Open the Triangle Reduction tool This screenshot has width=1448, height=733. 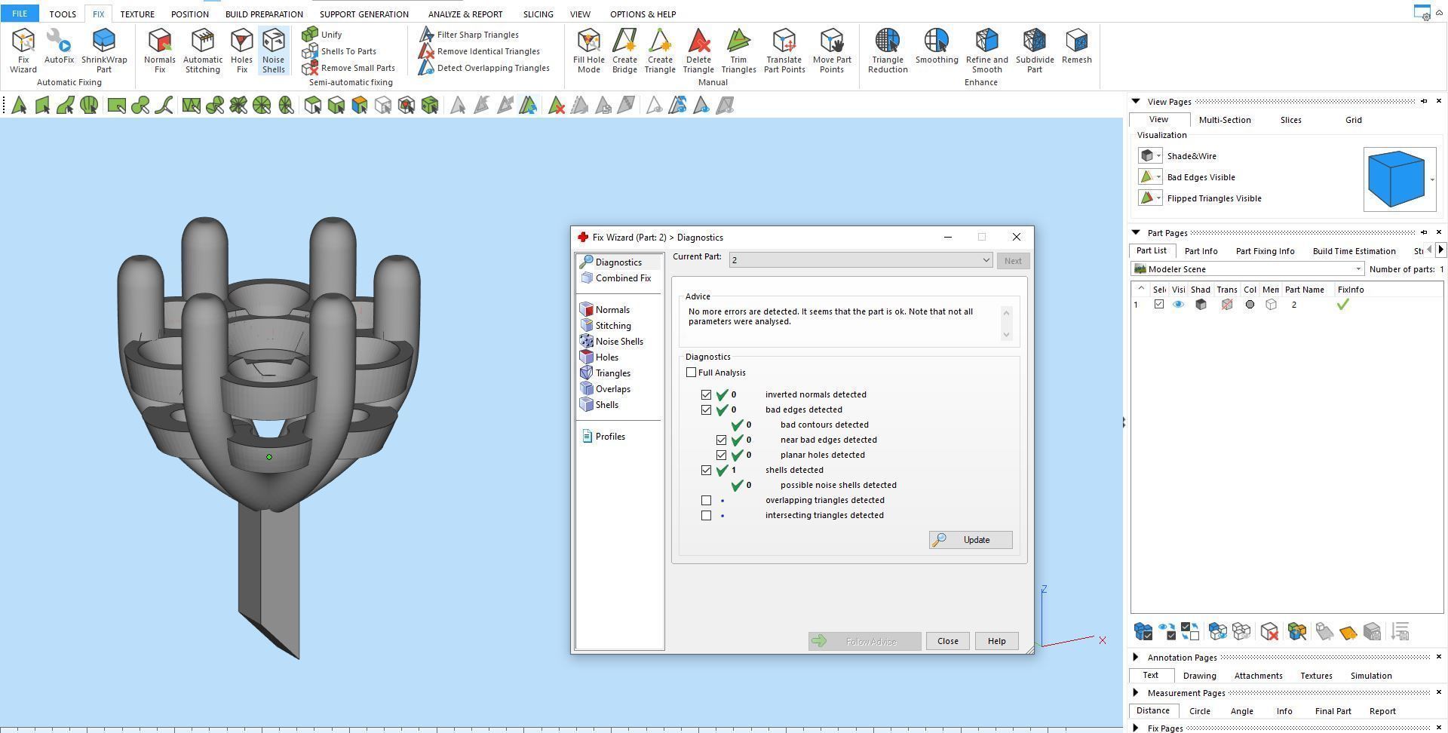point(888,51)
